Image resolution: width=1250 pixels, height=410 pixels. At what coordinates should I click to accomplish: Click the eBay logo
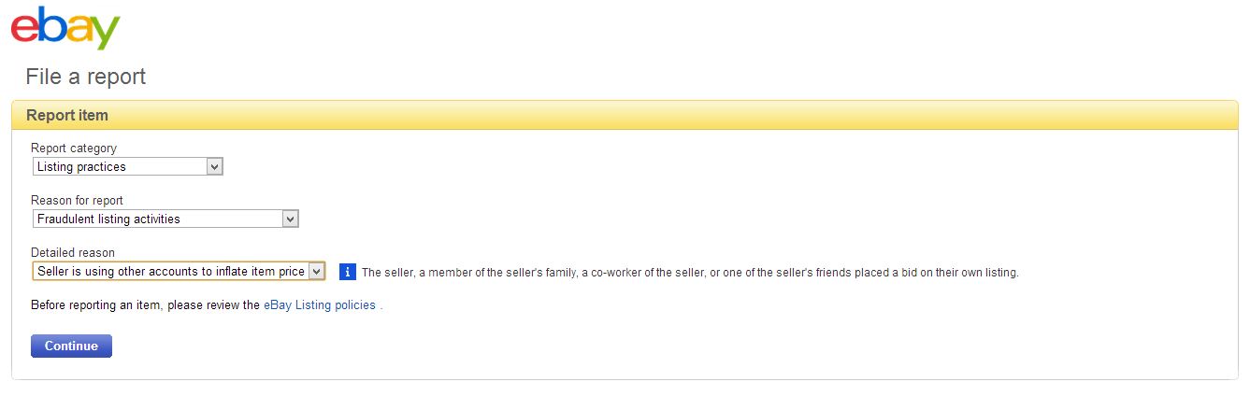[65, 28]
